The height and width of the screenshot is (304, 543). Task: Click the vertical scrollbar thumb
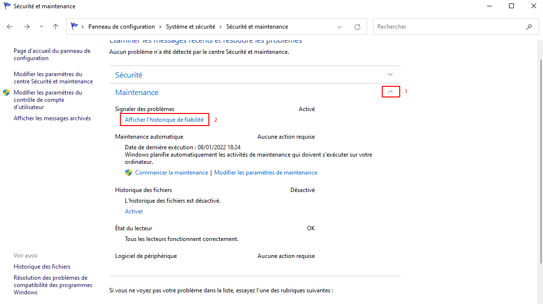tap(540, 162)
